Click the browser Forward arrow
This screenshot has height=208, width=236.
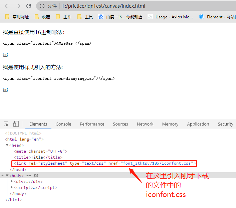pos(18,6)
